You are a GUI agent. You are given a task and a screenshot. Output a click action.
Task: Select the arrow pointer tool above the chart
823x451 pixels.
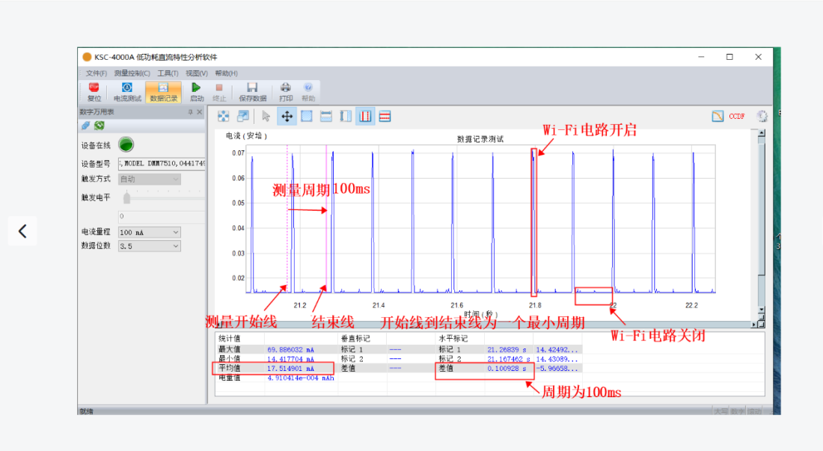(266, 116)
